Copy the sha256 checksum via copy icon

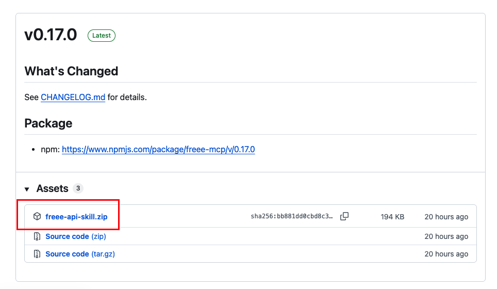[344, 217]
